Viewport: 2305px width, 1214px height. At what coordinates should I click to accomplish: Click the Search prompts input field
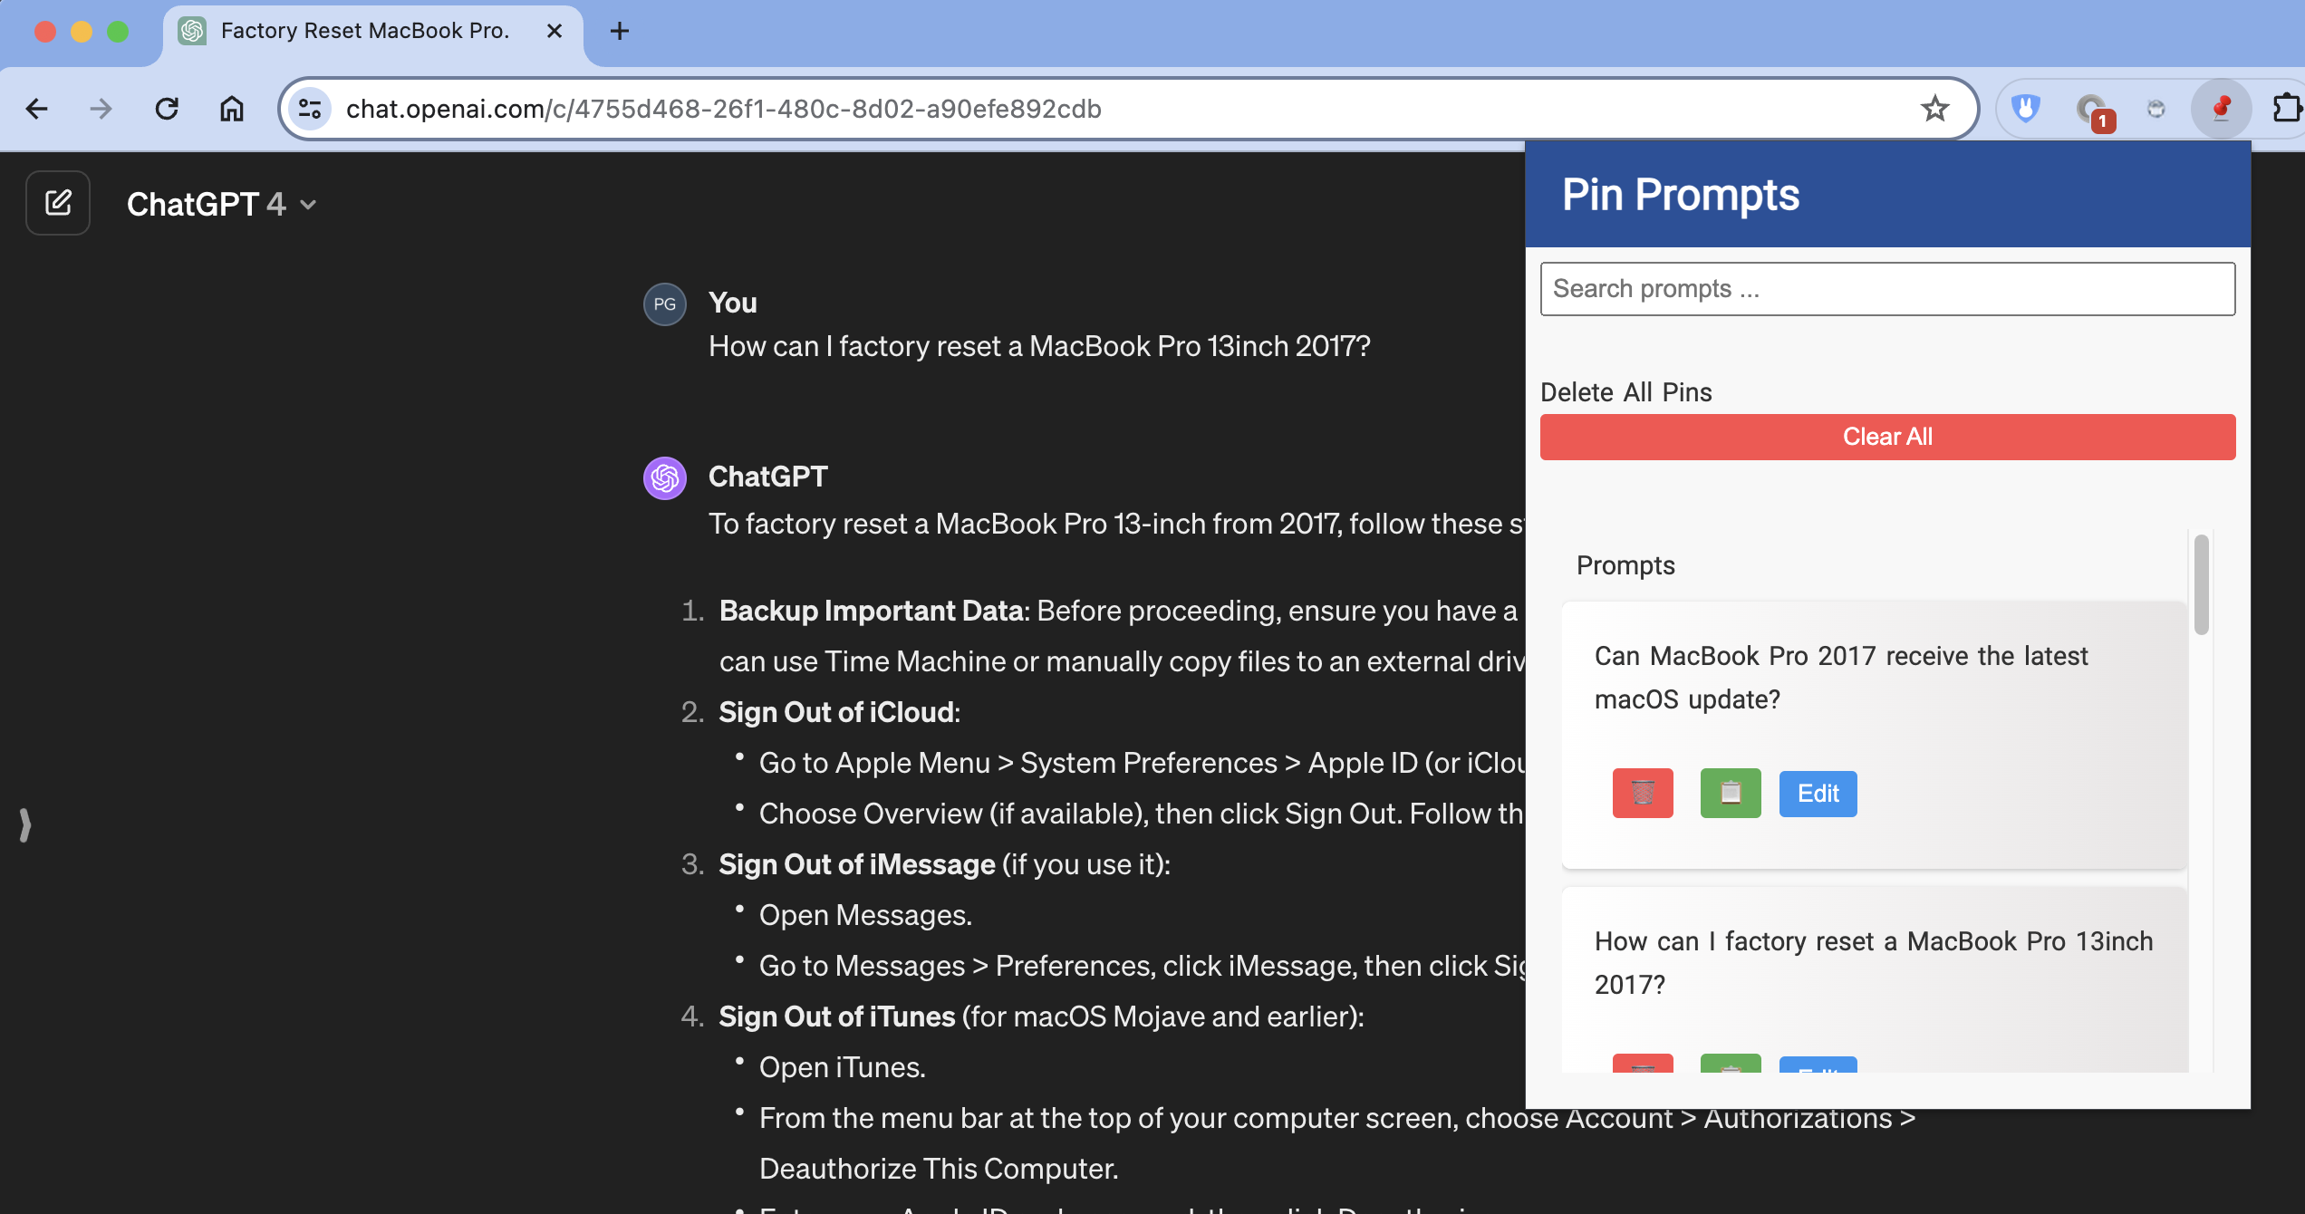1887,289
